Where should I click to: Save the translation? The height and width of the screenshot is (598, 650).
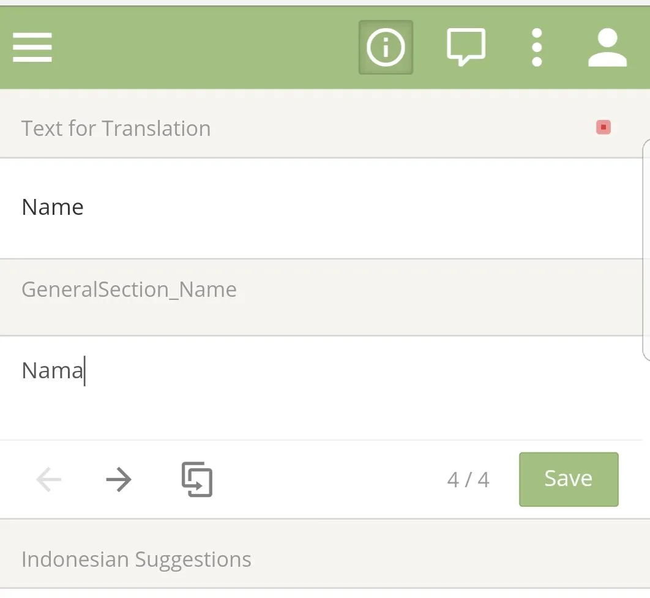tap(569, 479)
